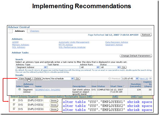Open the ADDM advisor link
Image resolution: width=159 pixels, height=115 pixels.
[x=15, y=42]
